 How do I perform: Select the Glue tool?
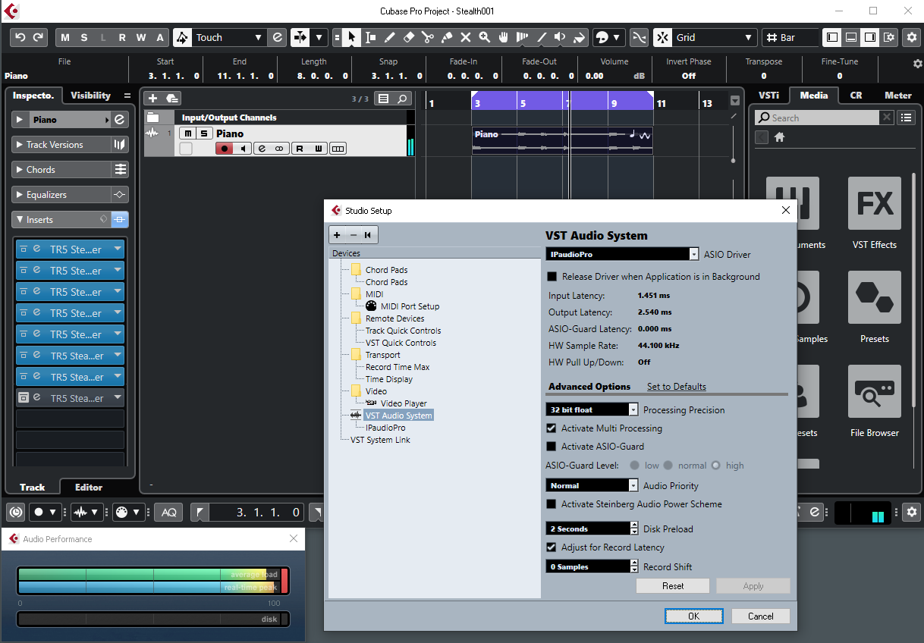click(x=447, y=37)
